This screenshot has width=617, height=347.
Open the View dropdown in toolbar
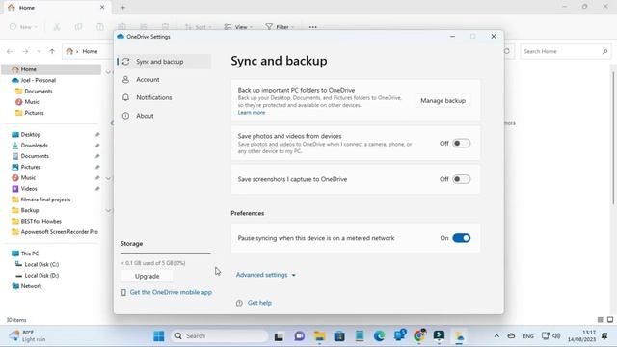coord(238,27)
